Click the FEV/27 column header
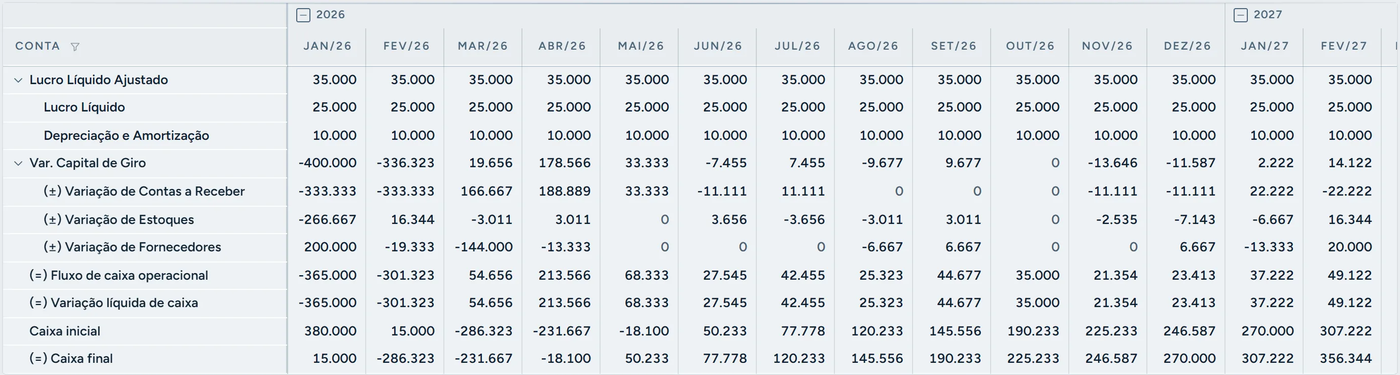 pos(1344,46)
